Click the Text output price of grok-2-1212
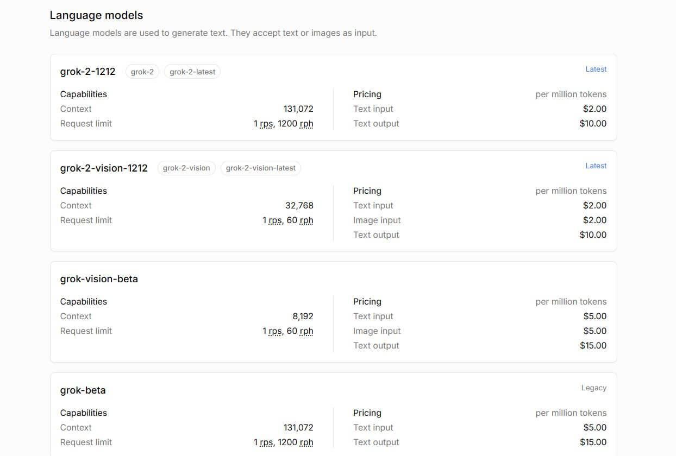The image size is (676, 456). tap(593, 123)
